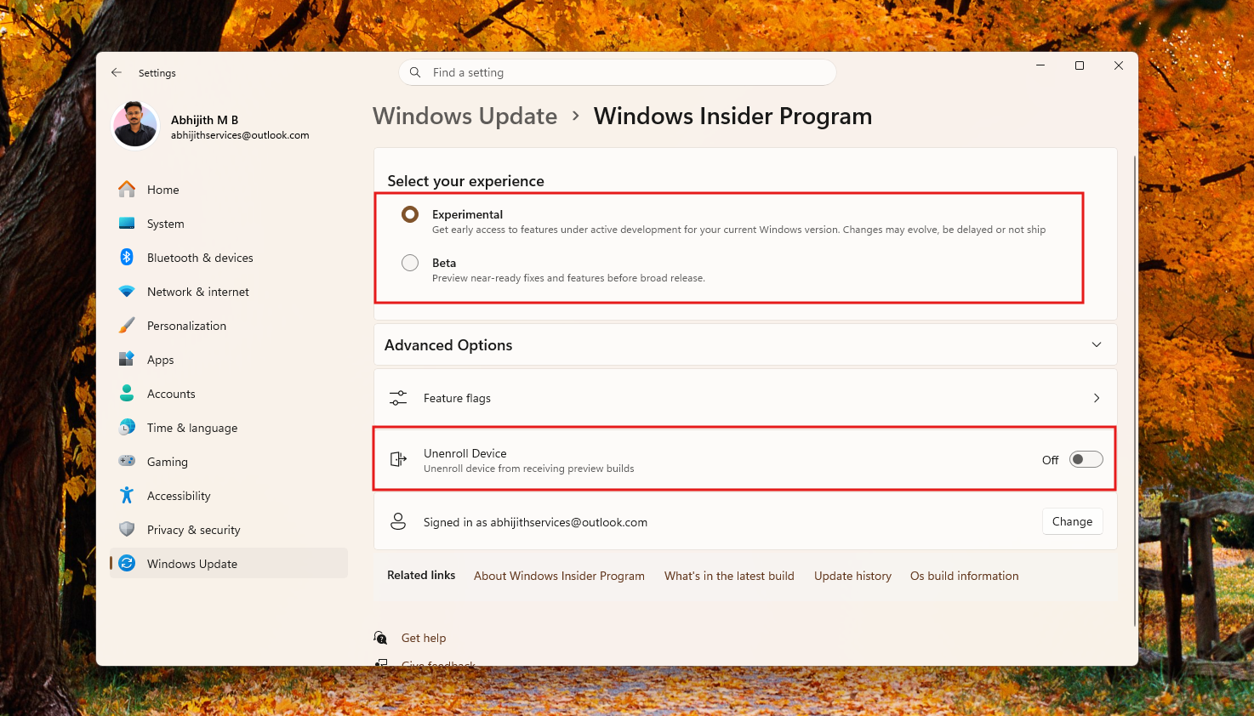This screenshot has width=1254, height=716.
Task: Click the Find a setting search box
Action: 617,72
